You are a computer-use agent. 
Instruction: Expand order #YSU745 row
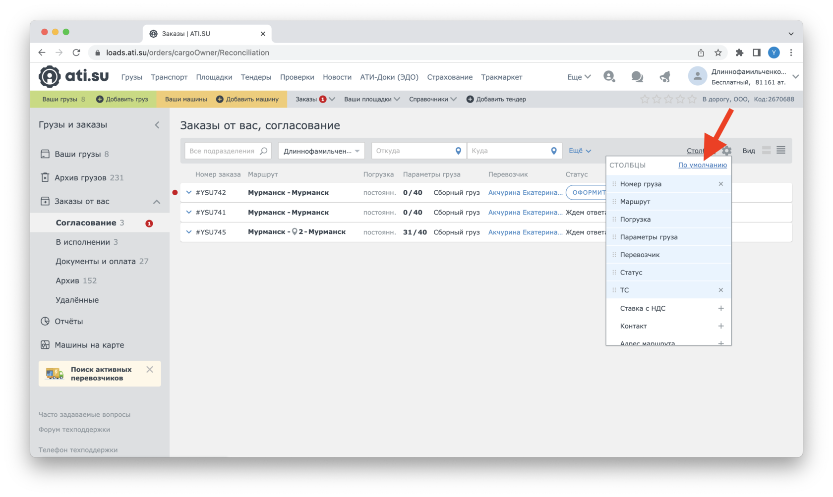click(x=189, y=231)
